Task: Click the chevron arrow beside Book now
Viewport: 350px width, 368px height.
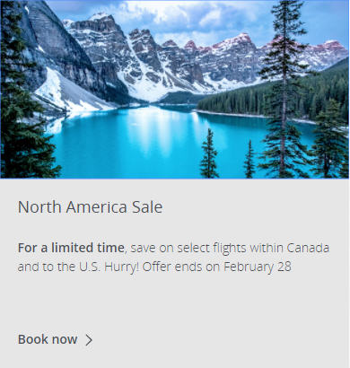Action: click(x=89, y=340)
